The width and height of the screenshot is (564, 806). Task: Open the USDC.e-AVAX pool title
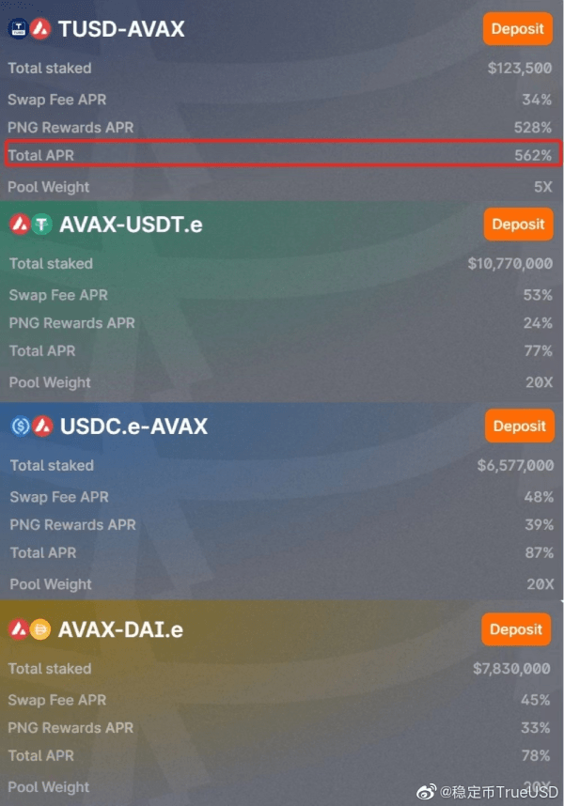pos(133,426)
